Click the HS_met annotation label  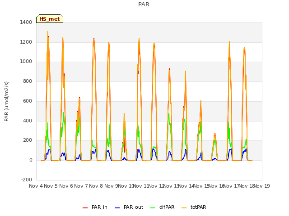click(50, 19)
